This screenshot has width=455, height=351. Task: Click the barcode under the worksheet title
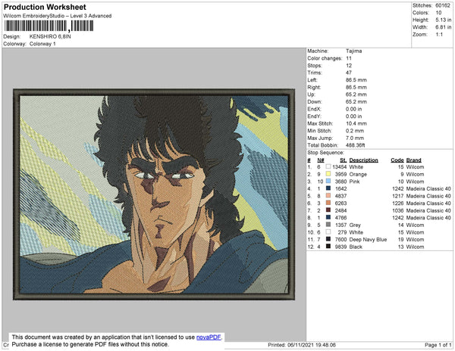point(49,26)
